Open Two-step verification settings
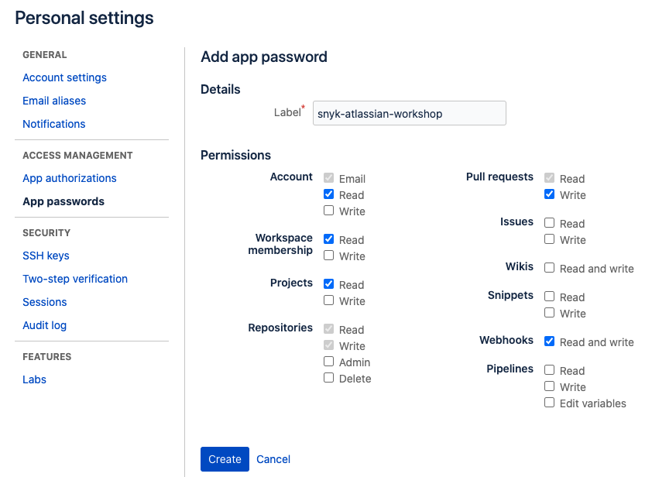This screenshot has width=652, height=477. (74, 279)
